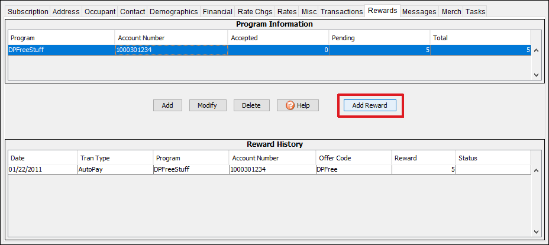549x245 pixels.
Task: Click the Help button with question icon
Action: (x=298, y=105)
